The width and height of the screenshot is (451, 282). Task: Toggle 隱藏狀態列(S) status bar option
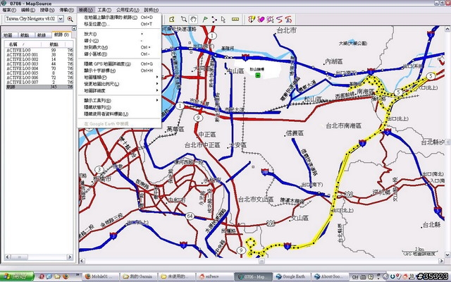coord(119,107)
